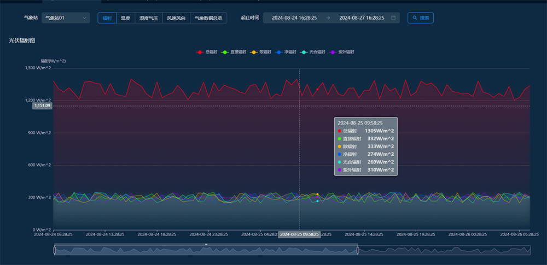
Task: Click the left handle of zoom slider
Action: point(55,250)
